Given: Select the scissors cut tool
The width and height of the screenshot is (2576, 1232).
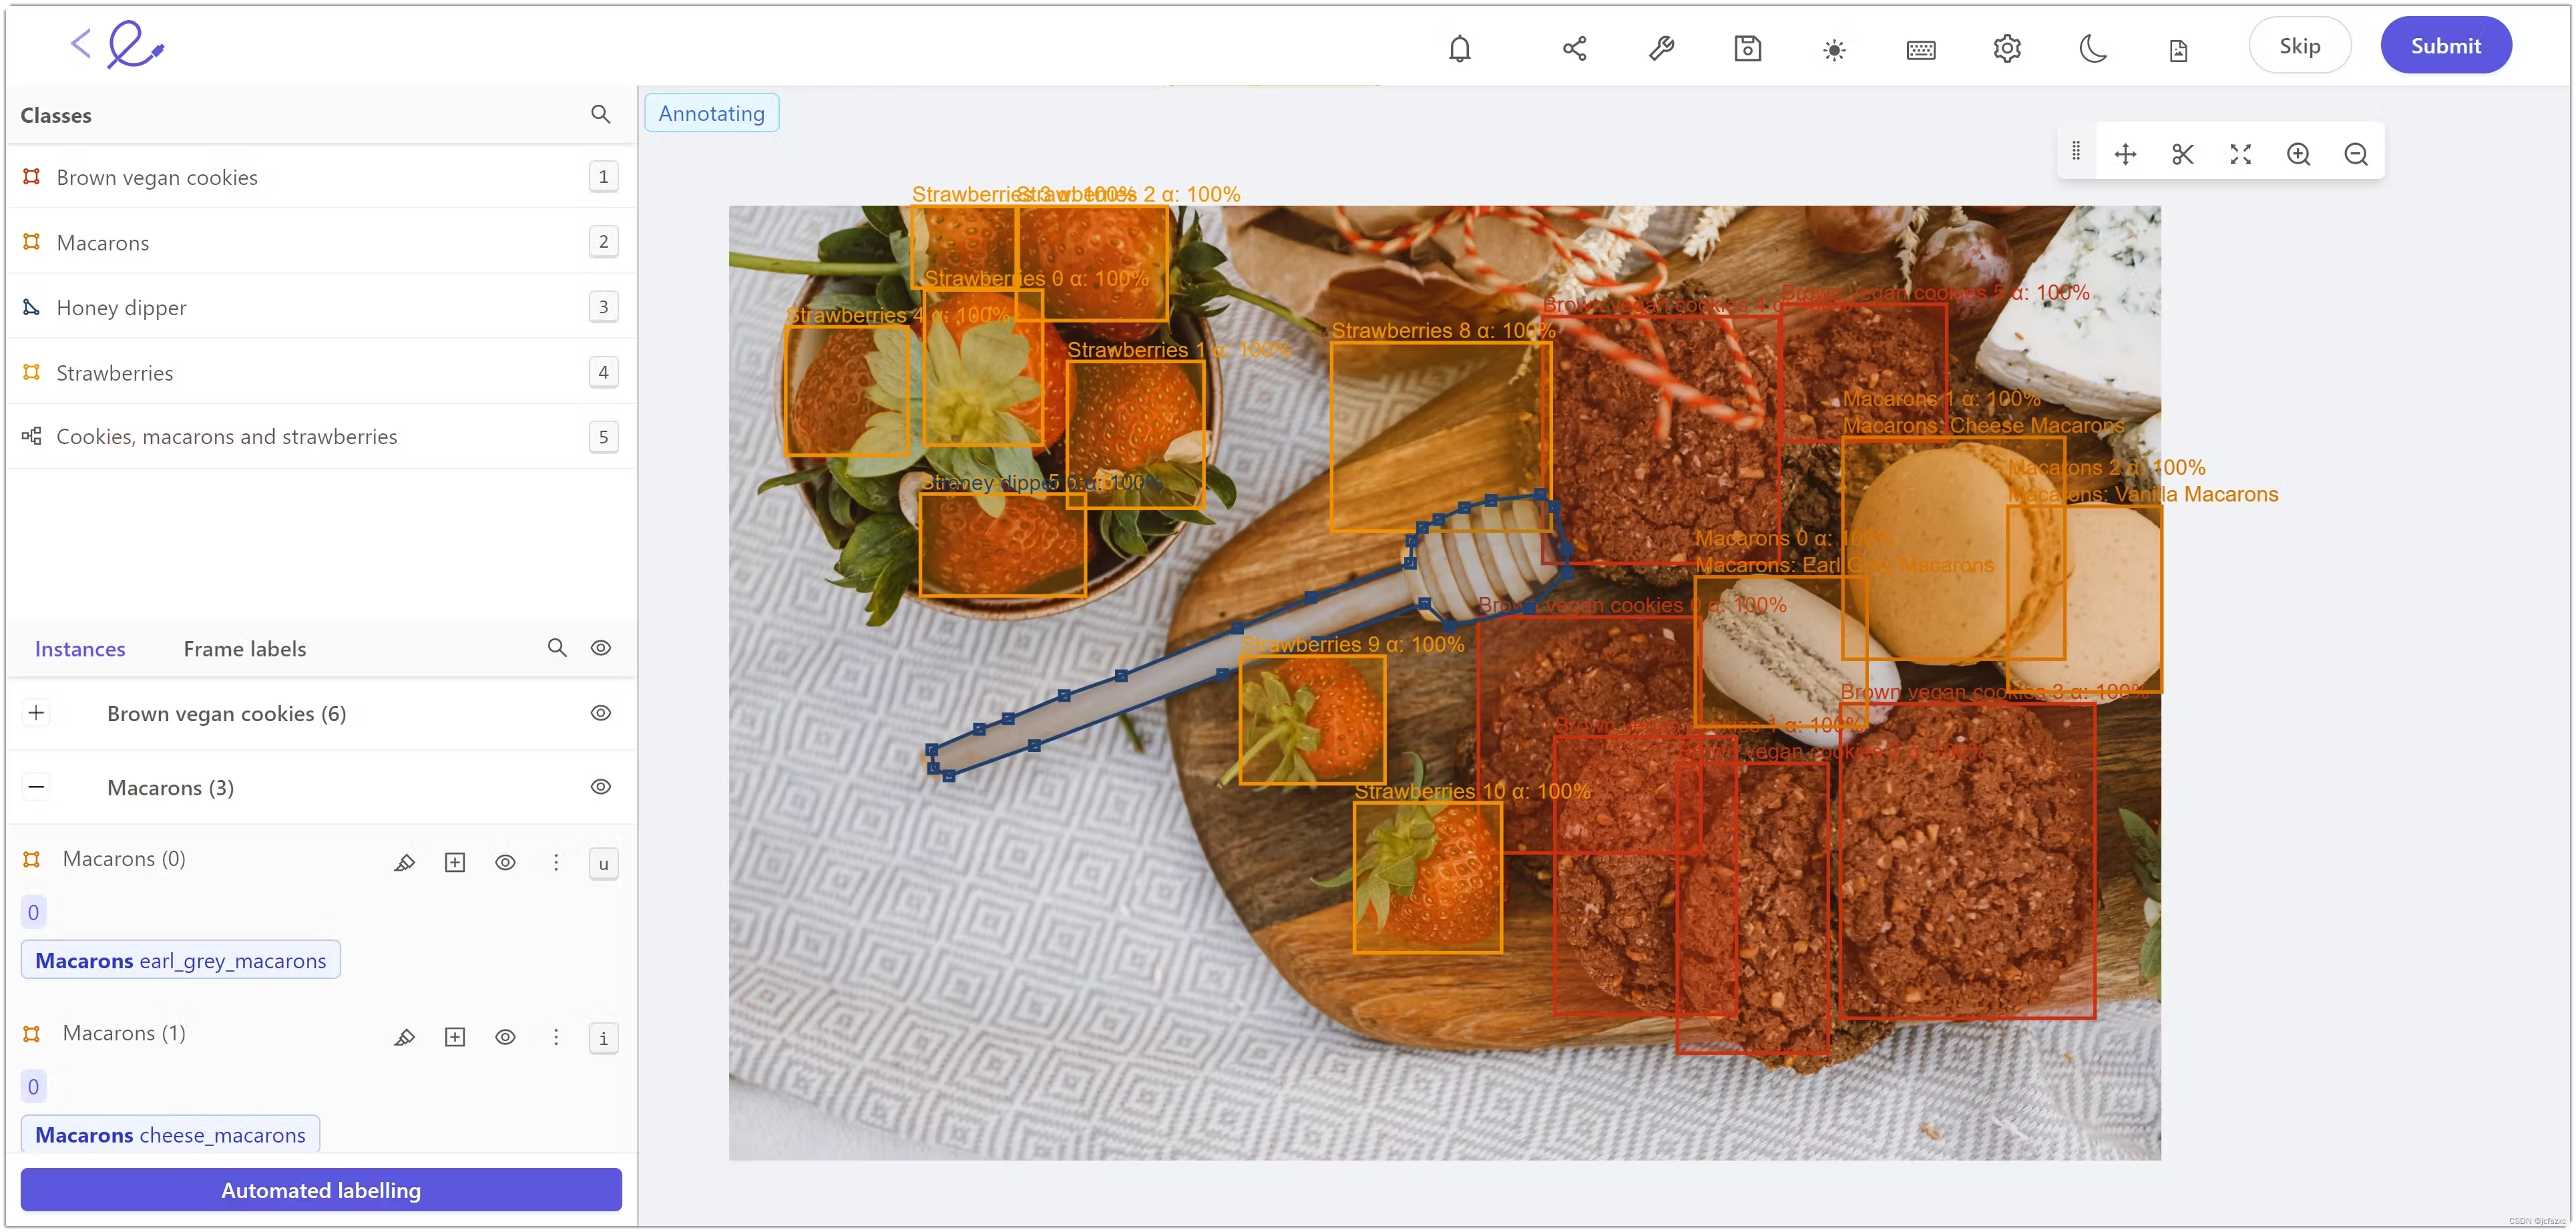Looking at the screenshot, I should [x=2182, y=154].
